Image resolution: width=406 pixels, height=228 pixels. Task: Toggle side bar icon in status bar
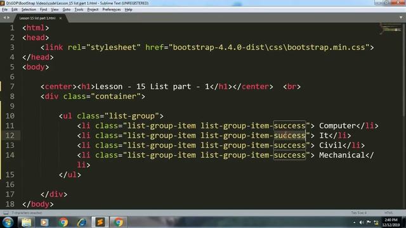click(6, 213)
